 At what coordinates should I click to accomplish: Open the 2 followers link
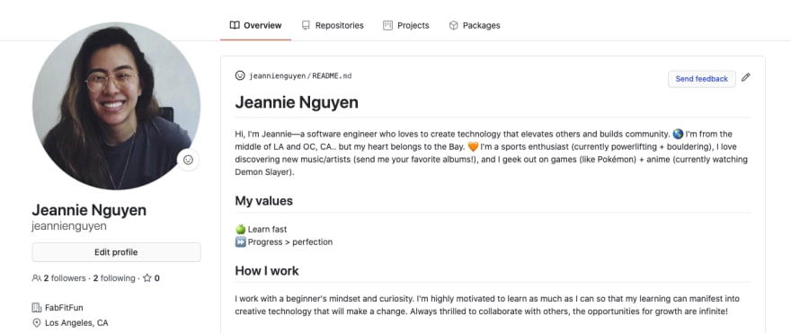pos(65,278)
